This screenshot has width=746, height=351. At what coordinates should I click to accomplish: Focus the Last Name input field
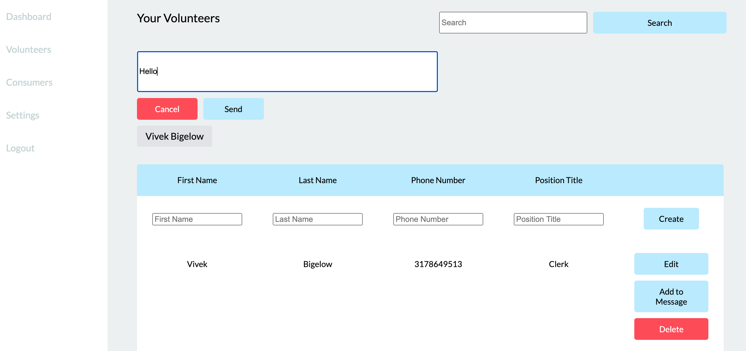pyautogui.click(x=317, y=219)
